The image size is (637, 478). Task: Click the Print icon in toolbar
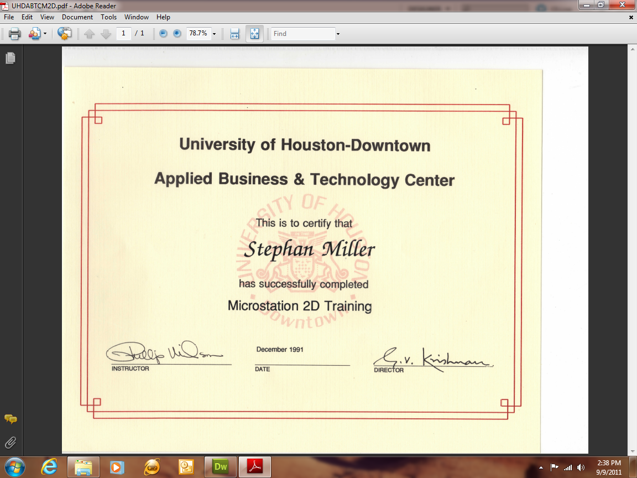coord(14,34)
